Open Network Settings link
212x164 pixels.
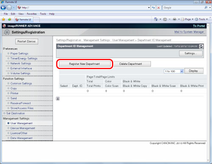point(21,64)
